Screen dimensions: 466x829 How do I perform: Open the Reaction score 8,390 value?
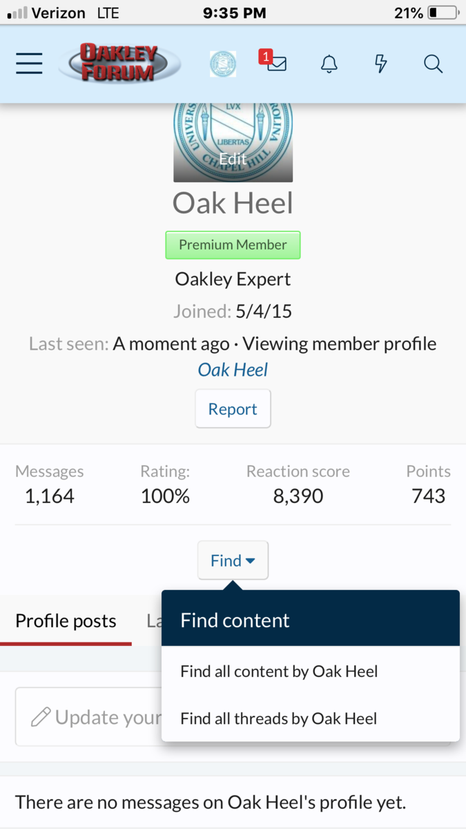point(298,496)
